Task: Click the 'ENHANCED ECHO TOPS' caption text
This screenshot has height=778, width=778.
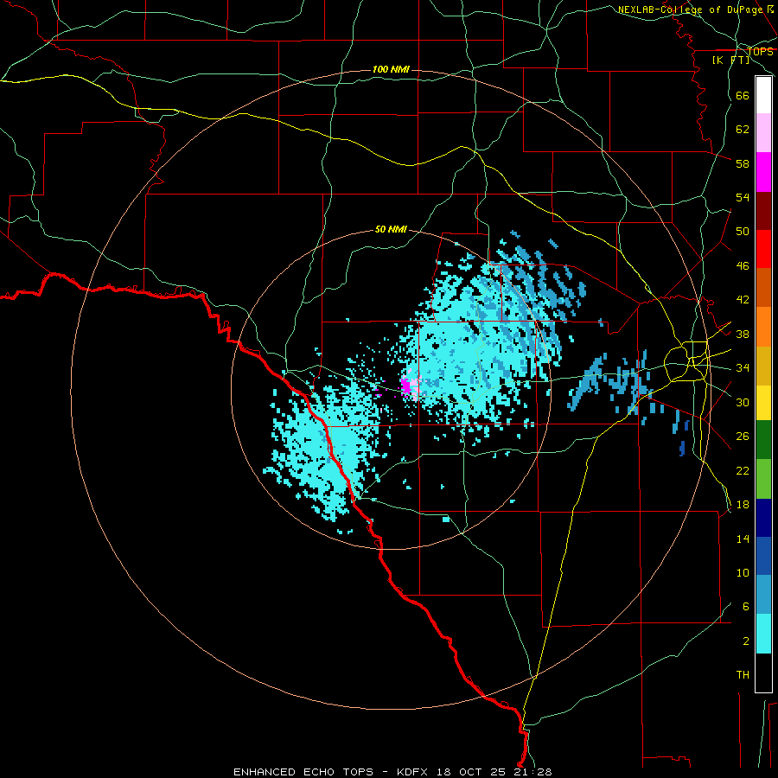Action: click(x=303, y=772)
